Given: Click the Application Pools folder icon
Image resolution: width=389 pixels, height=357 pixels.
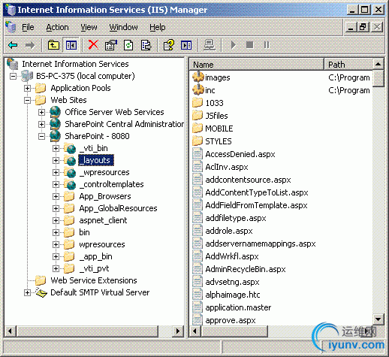Looking at the screenshot, I should coord(41,88).
